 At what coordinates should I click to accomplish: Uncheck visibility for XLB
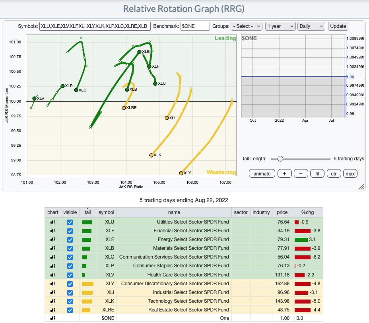(x=70, y=248)
